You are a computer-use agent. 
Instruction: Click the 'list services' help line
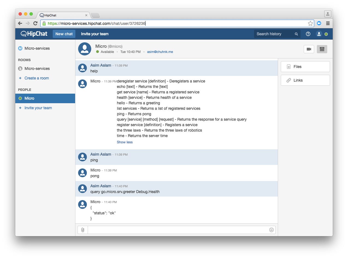tap(158, 108)
